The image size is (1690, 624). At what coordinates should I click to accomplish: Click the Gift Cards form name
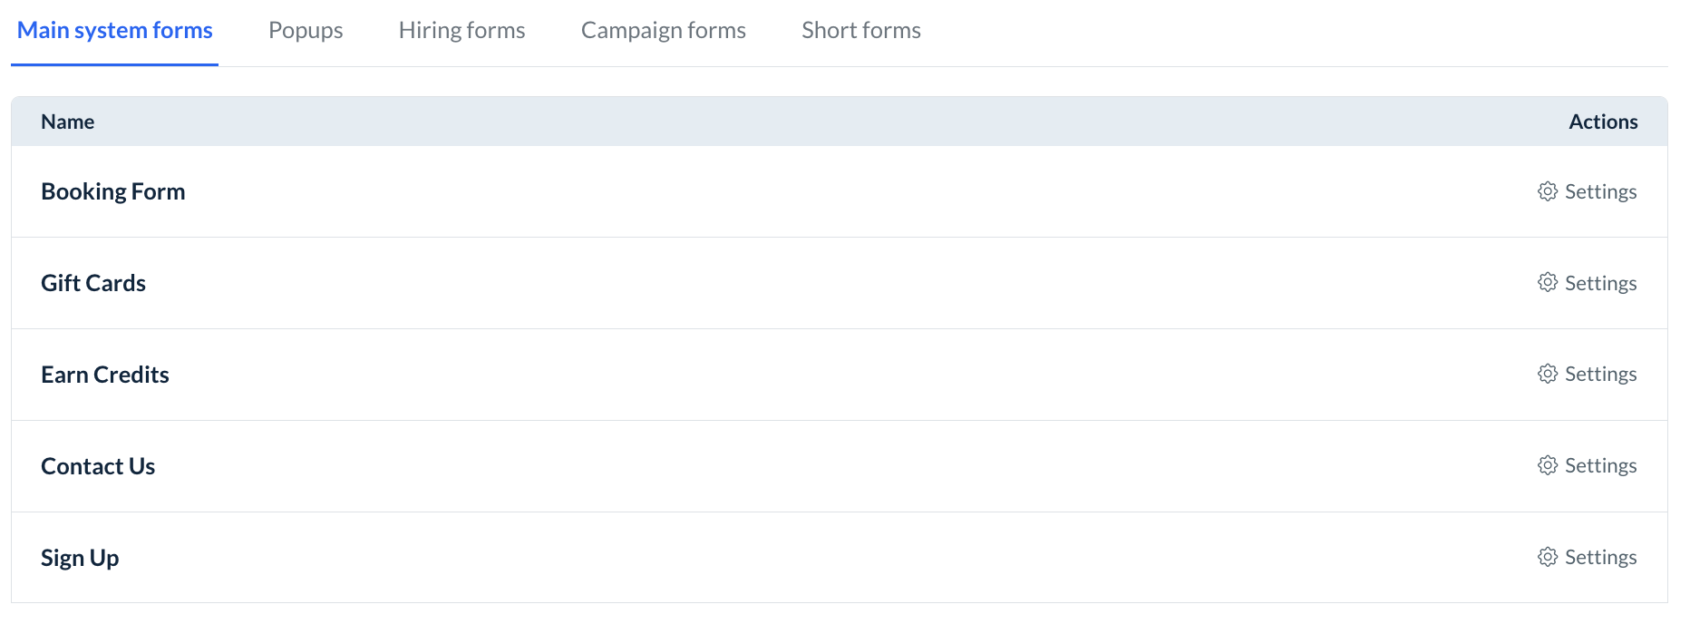[x=93, y=284]
